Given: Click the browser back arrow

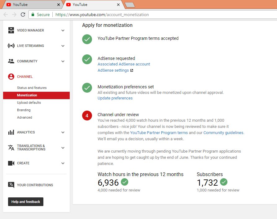Looking at the screenshot, I should (x=6, y=15).
